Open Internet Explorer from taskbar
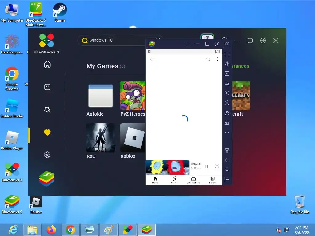This screenshot has width=315, height=236. [13, 230]
